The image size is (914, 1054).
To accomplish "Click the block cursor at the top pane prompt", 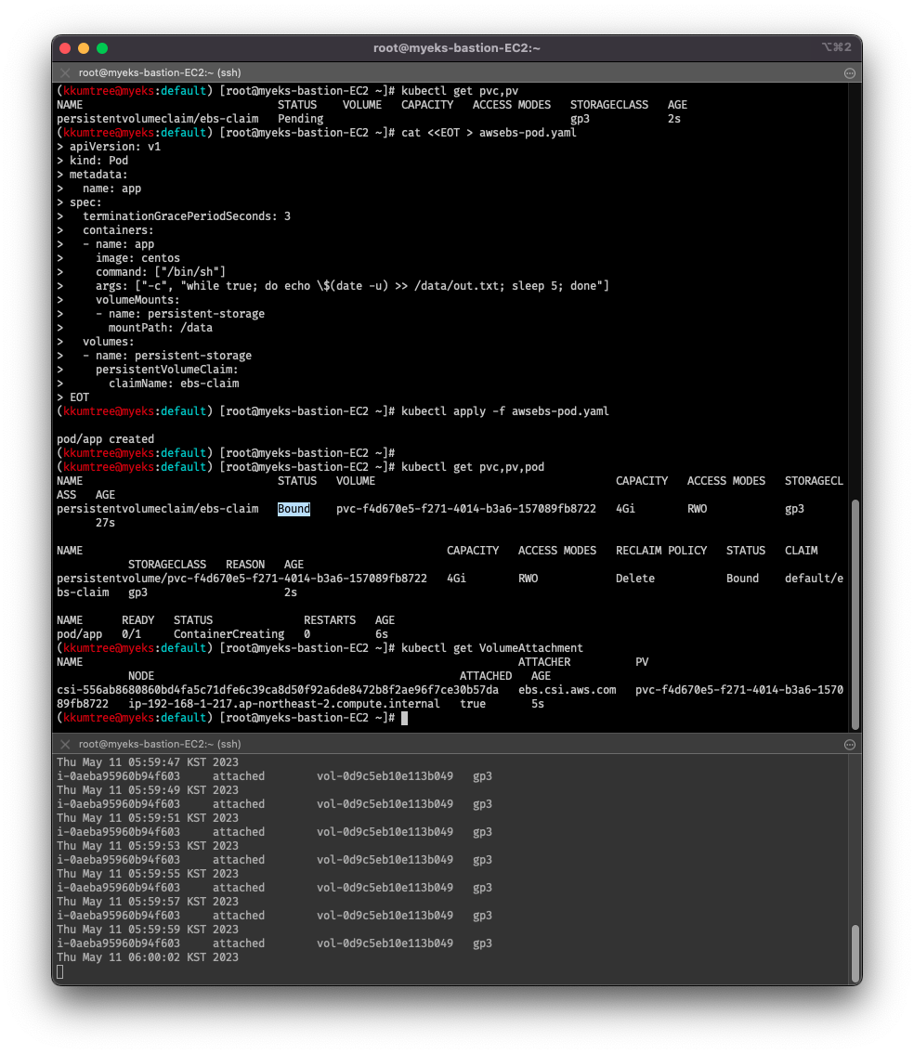I will pyautogui.click(x=404, y=718).
